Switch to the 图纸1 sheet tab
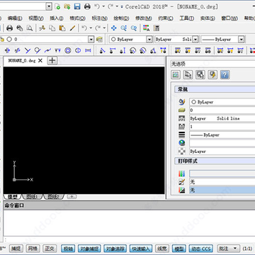255x255 pixels. tap(33, 197)
